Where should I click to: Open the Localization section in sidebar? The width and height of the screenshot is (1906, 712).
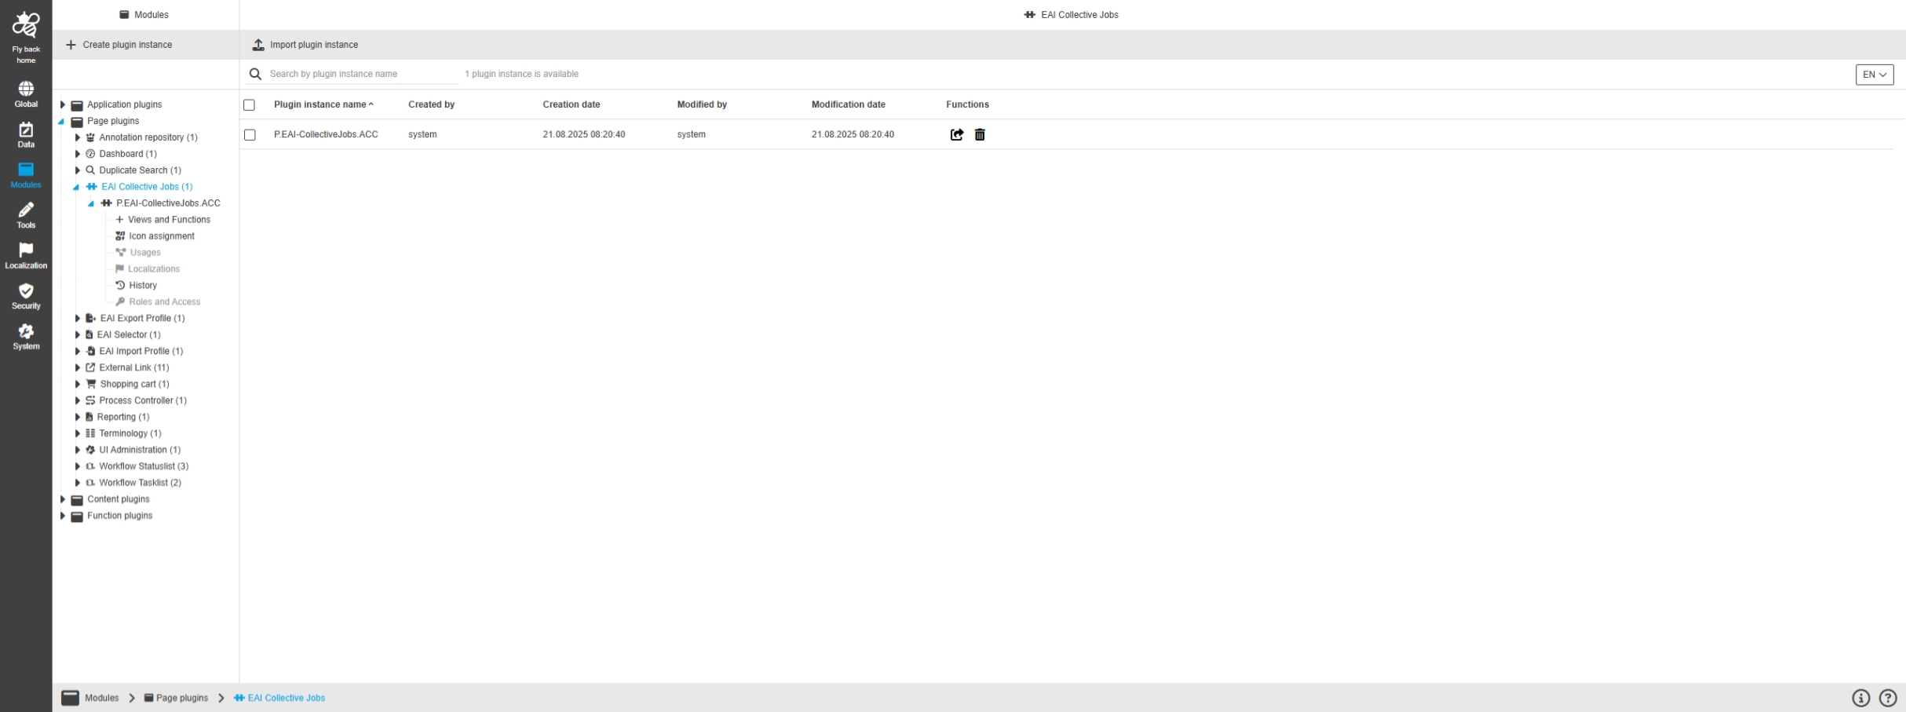[x=26, y=256]
